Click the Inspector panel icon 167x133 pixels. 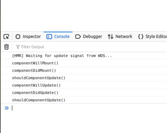(18, 37)
